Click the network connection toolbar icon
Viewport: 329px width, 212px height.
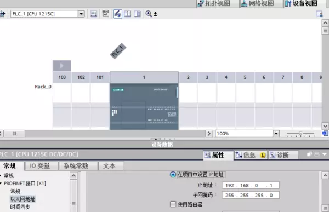pyautogui.click(x=94, y=14)
